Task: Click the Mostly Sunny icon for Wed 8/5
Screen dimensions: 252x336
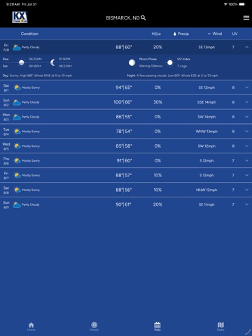Action: click(x=17, y=146)
